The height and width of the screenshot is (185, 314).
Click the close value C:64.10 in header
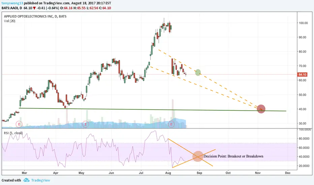coord(105,8)
